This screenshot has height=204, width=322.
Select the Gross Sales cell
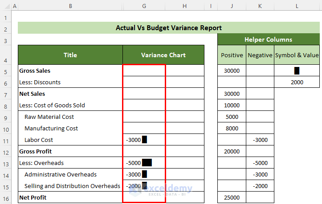70,71
